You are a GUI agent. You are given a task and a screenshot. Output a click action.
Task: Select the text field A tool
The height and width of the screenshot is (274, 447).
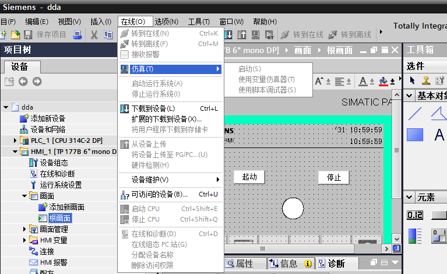[439, 135]
